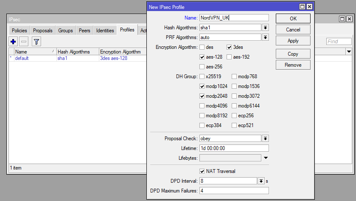356x201 pixels.
Task: Uncheck the modp1024 DH group
Action: point(202,86)
